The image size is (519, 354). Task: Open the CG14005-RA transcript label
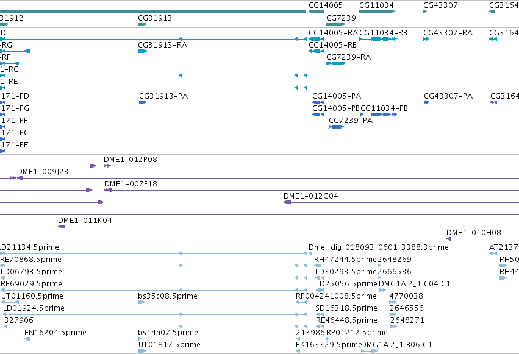pos(333,33)
